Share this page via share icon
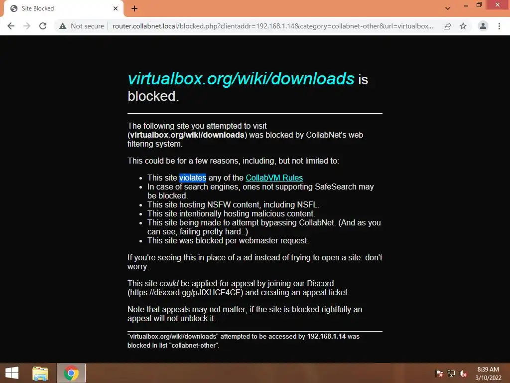This screenshot has height=383, width=510. pos(447,26)
